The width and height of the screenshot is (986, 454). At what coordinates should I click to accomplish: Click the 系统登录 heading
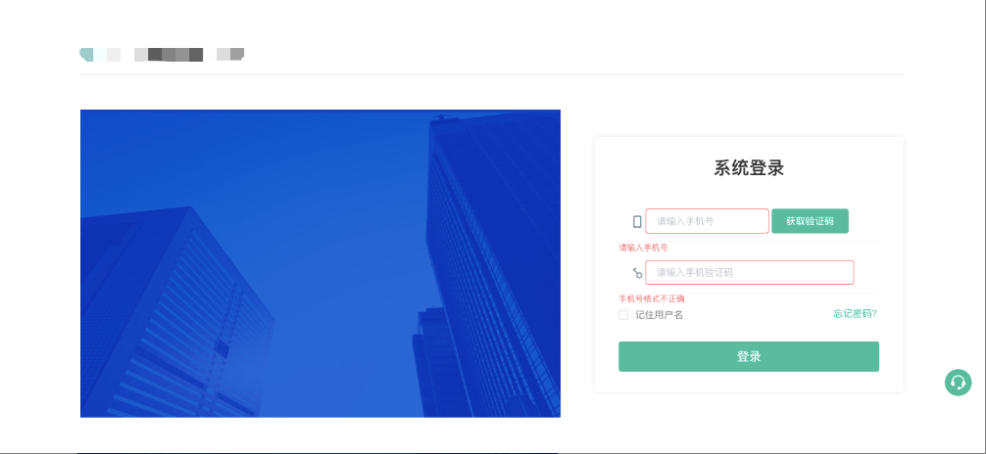click(748, 168)
